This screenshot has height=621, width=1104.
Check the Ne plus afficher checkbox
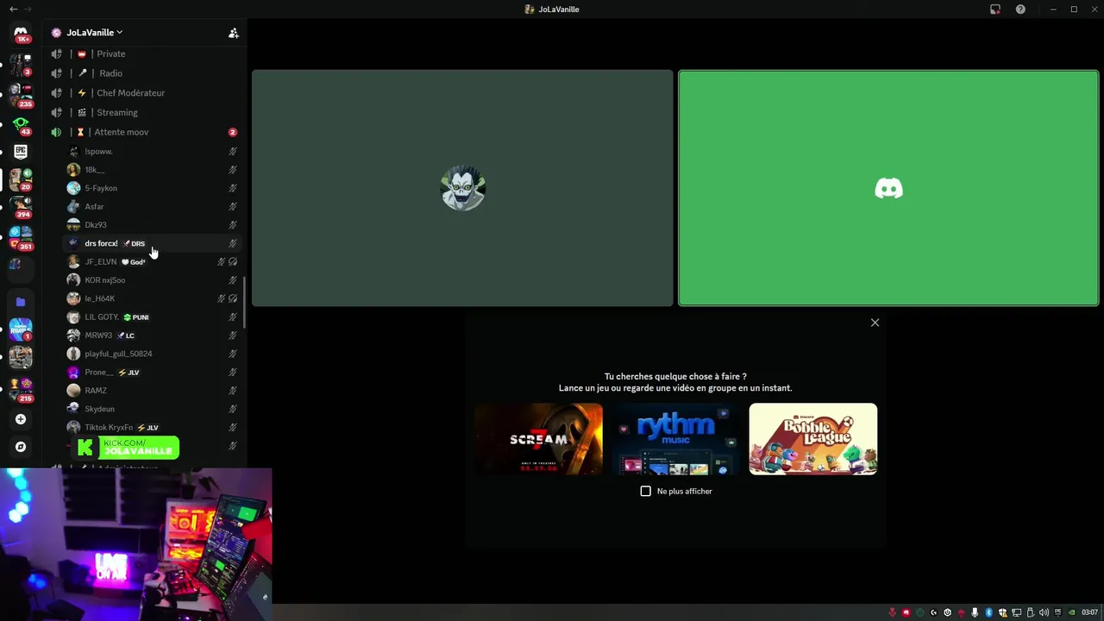coord(645,491)
